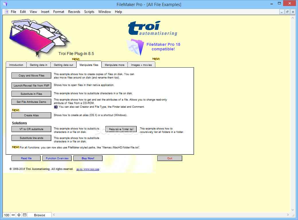
Task: Open the Records menu
Action: point(74,11)
